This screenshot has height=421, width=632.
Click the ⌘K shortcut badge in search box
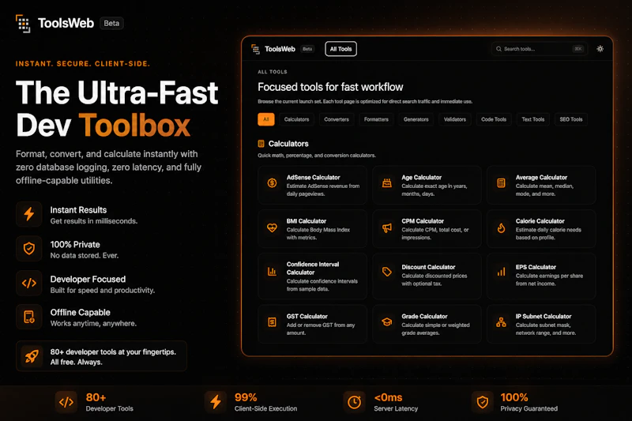(x=577, y=49)
